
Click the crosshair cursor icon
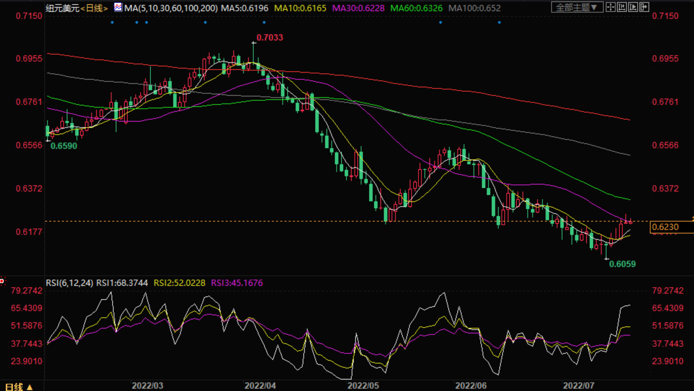(610, 7)
